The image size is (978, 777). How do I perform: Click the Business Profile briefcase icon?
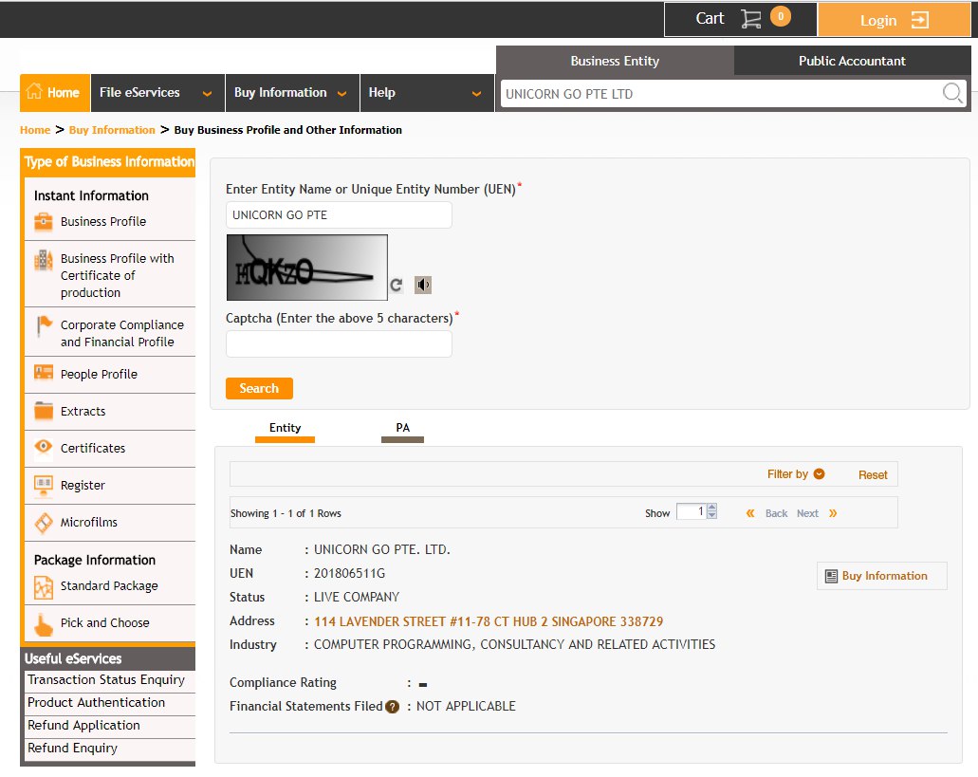click(43, 221)
